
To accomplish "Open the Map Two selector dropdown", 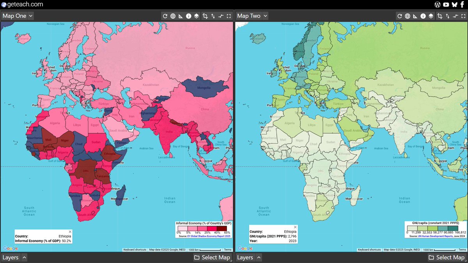I will pos(252,16).
